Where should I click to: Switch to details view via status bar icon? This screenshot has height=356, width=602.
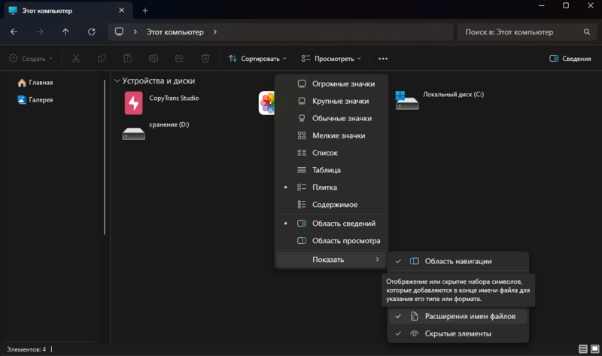click(x=582, y=348)
